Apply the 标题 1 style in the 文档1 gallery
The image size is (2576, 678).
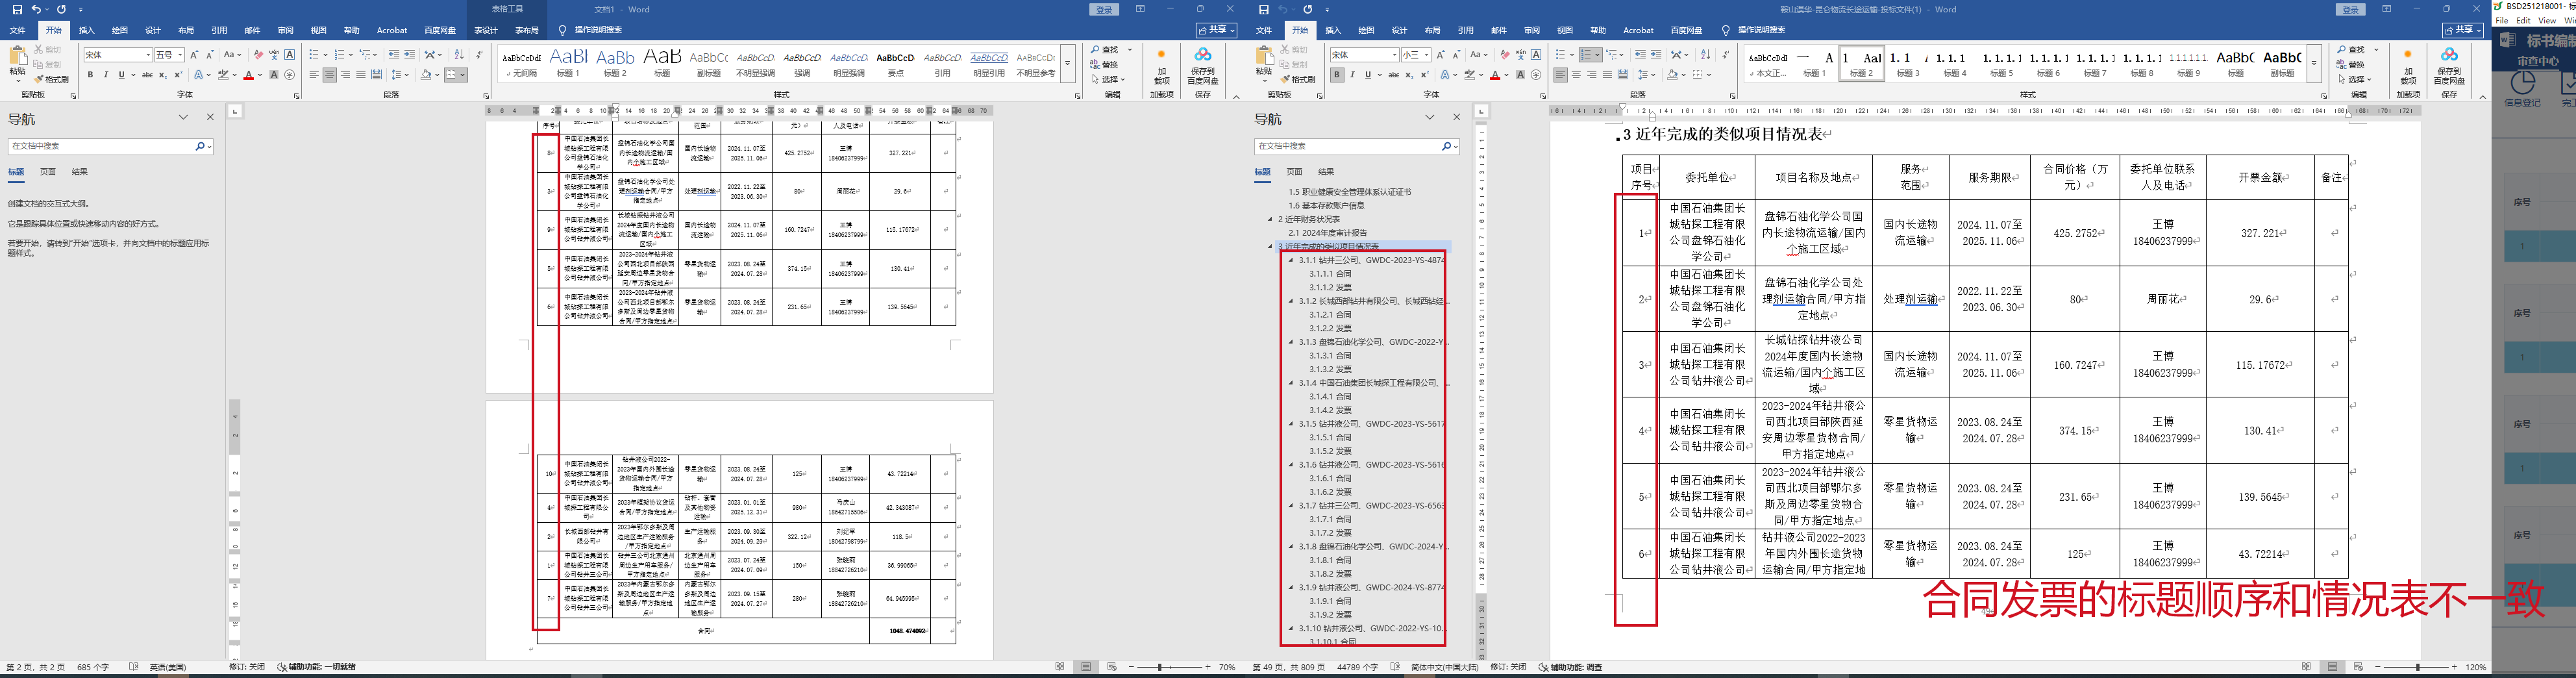click(569, 62)
